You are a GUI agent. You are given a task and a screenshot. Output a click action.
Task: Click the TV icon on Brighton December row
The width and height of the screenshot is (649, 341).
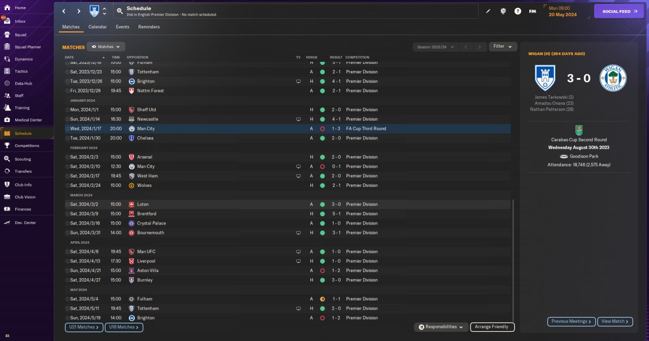click(299, 81)
